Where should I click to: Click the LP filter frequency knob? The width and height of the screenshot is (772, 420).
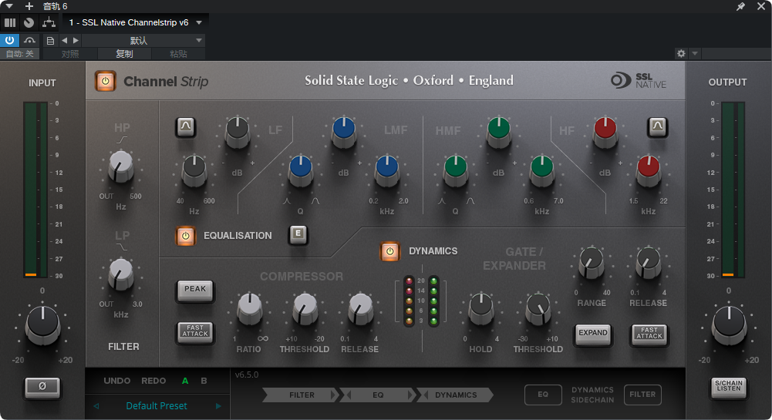coord(120,274)
